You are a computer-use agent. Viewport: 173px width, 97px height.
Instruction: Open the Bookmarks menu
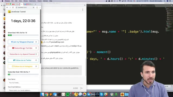(32, 1)
